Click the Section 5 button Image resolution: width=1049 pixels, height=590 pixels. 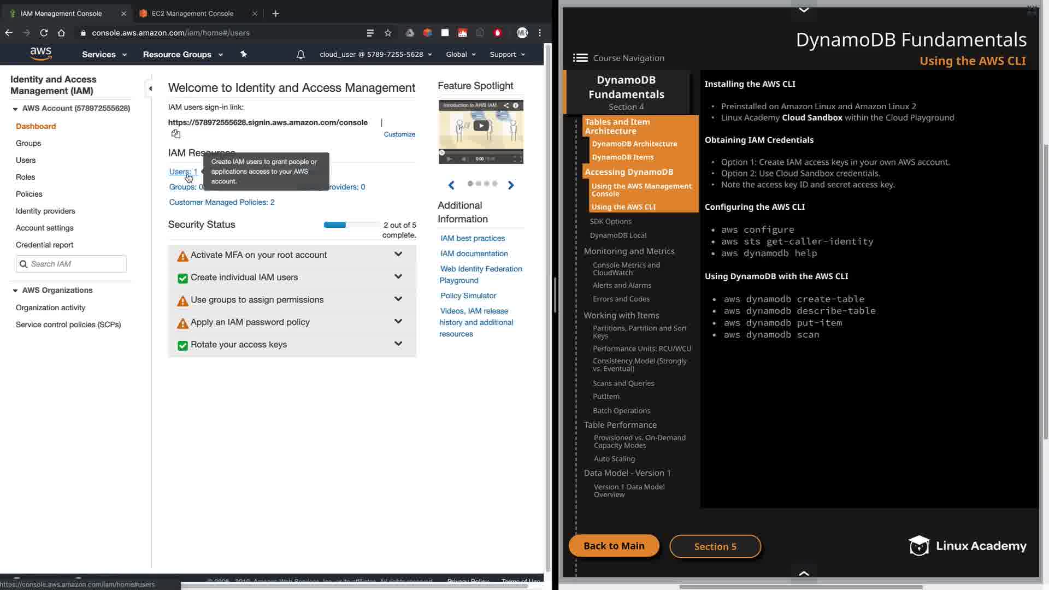click(715, 546)
